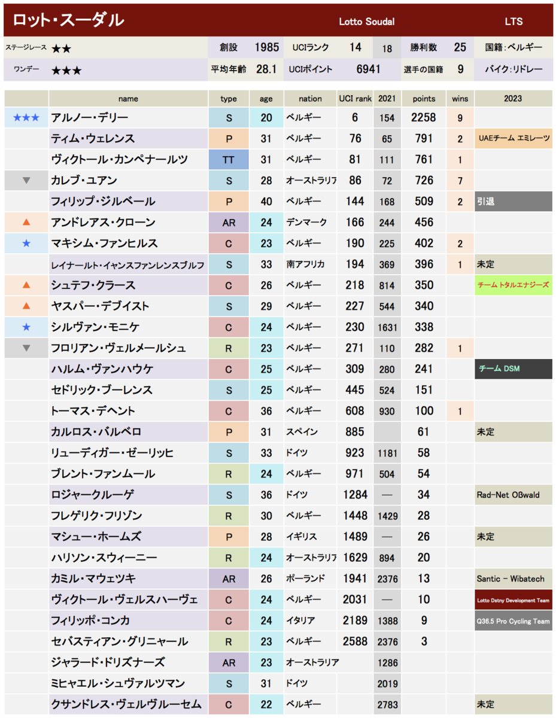
Task: Select rider name フィリップ・ジルベール
Action: tap(103, 202)
